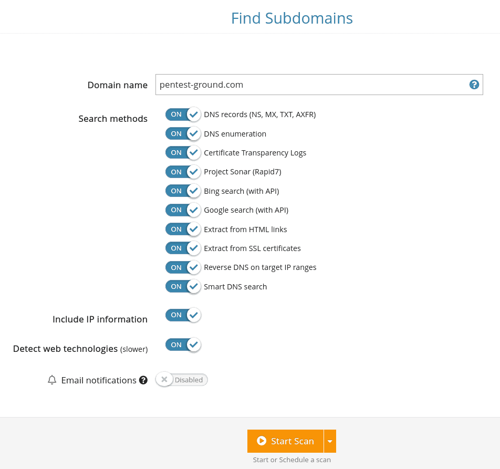Click the X icon on the Disabled toggle
Viewport: 500px width, 469px height.
click(x=164, y=379)
